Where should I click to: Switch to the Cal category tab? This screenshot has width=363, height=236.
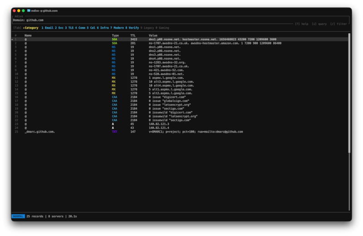coord(91,28)
